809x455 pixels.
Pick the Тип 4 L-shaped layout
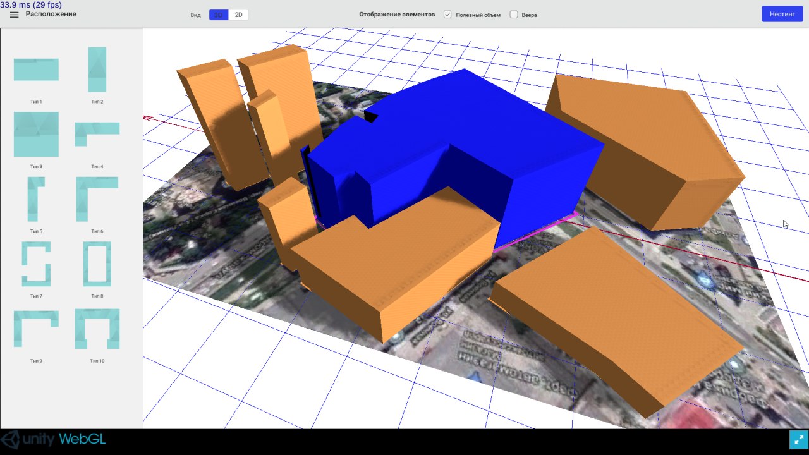coord(97,133)
